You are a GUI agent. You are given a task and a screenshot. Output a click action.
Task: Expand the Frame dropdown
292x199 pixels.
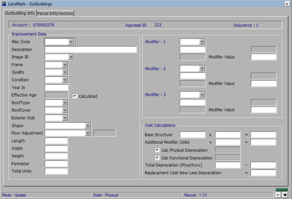pyautogui.click(x=65, y=64)
